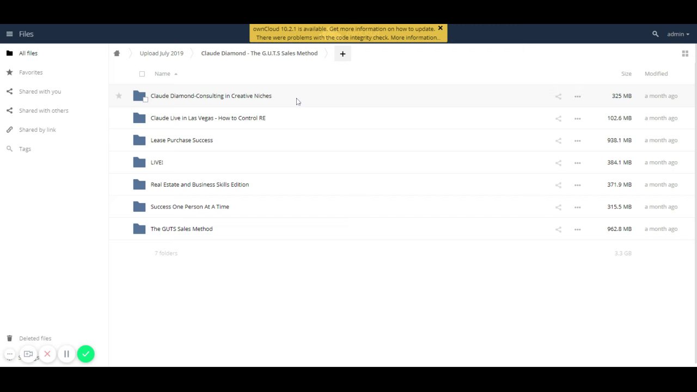
Task: Sort the list by Name header
Action: point(162,73)
